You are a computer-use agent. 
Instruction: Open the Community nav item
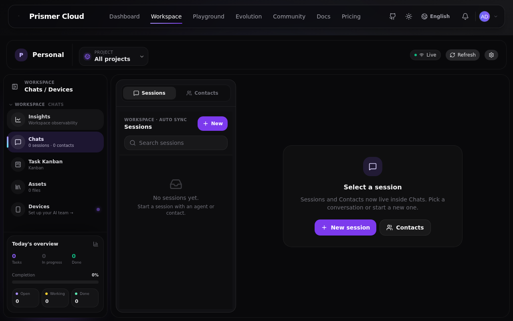click(x=289, y=16)
